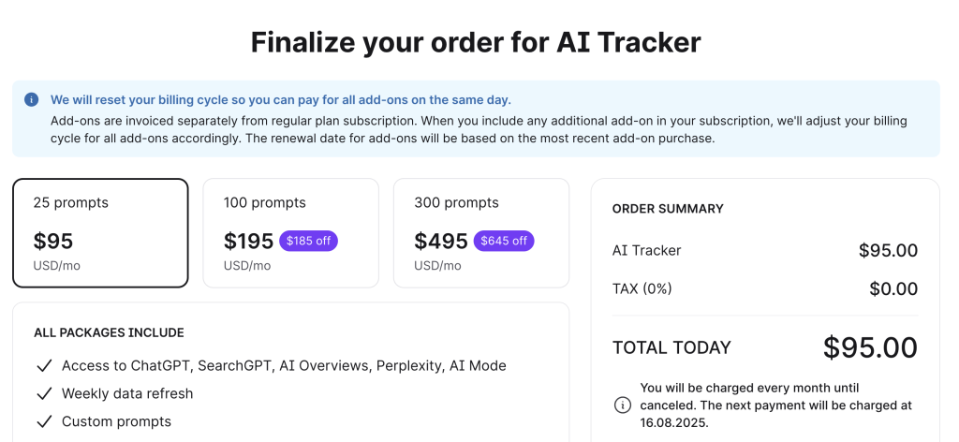
Task: Click the large $95.00 total amount
Action: tap(870, 347)
